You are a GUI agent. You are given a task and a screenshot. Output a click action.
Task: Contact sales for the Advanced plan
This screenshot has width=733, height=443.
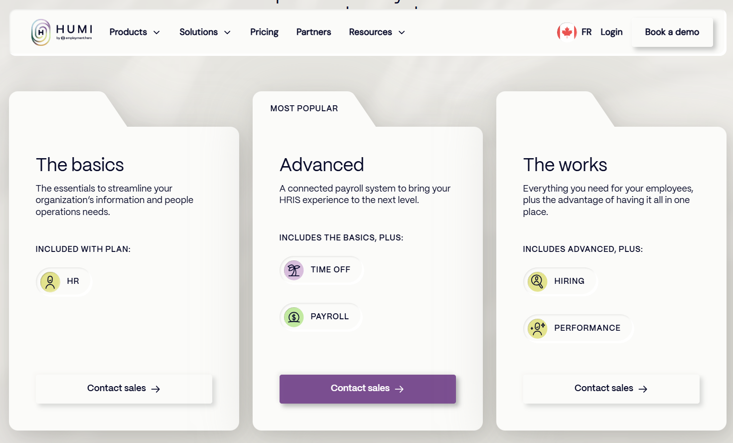(x=367, y=389)
